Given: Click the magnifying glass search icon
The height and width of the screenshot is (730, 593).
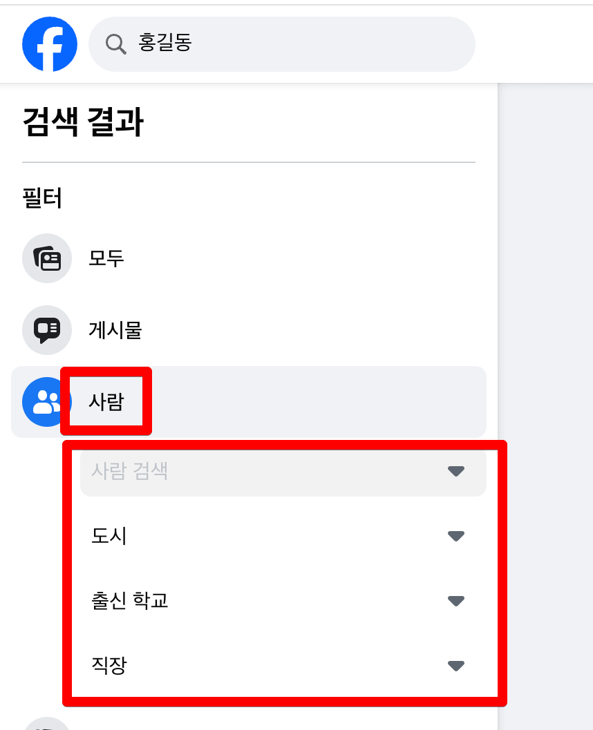Looking at the screenshot, I should pos(115,44).
